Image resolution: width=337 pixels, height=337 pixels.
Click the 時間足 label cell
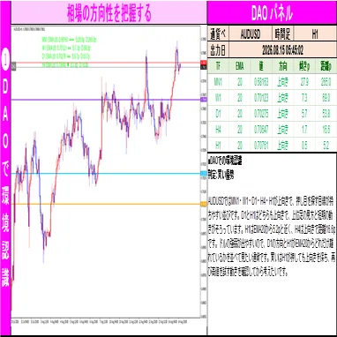click(282, 34)
